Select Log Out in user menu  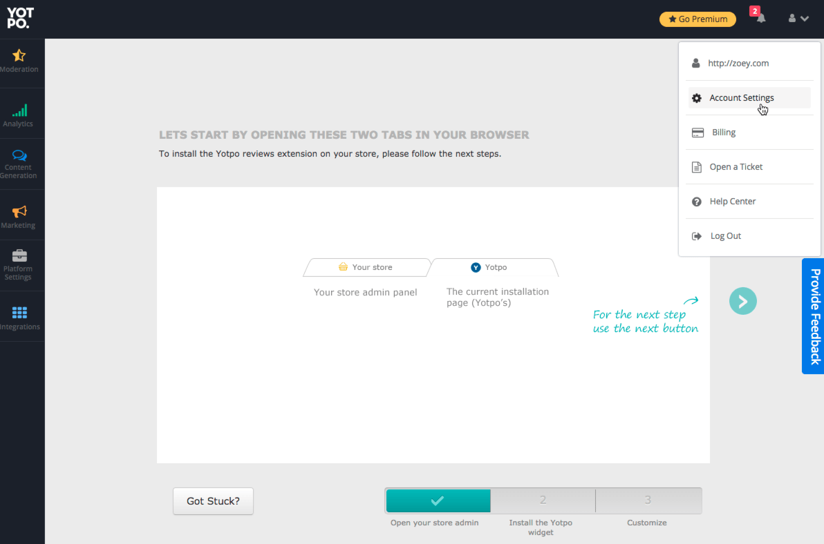pyautogui.click(x=749, y=236)
